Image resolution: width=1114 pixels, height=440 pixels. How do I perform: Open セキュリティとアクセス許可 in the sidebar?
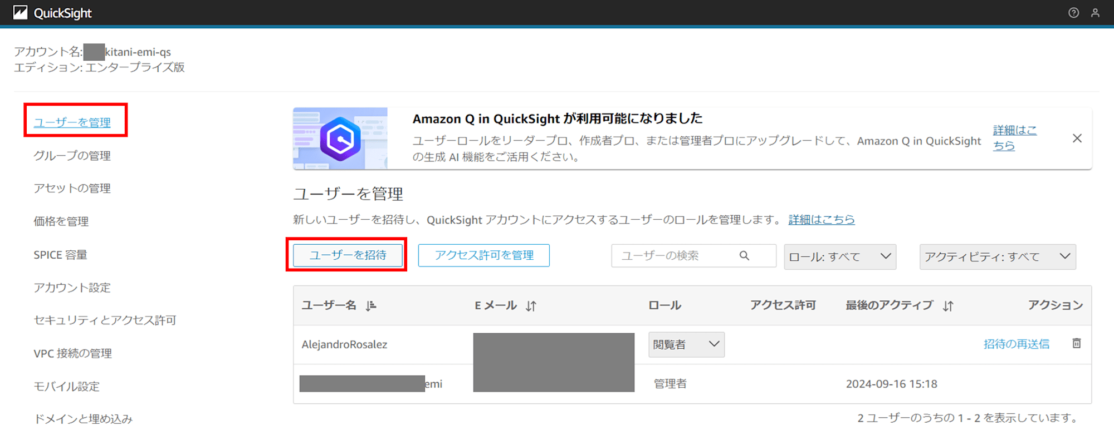105,320
